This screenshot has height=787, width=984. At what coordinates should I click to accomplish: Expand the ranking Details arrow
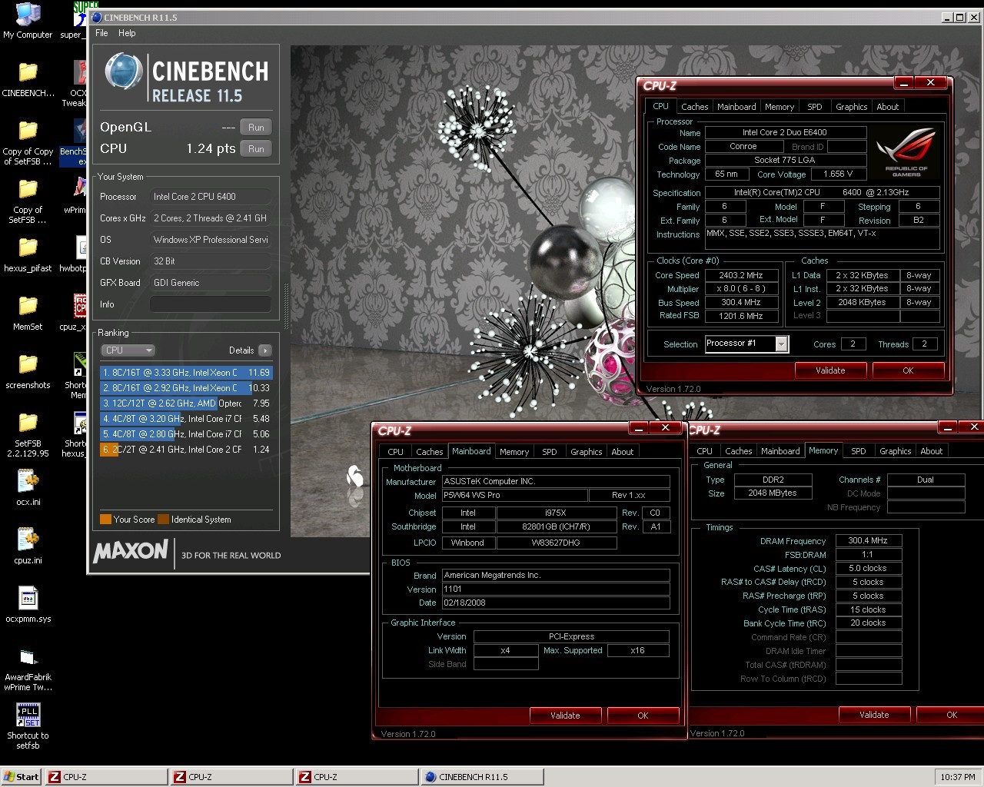(x=265, y=350)
